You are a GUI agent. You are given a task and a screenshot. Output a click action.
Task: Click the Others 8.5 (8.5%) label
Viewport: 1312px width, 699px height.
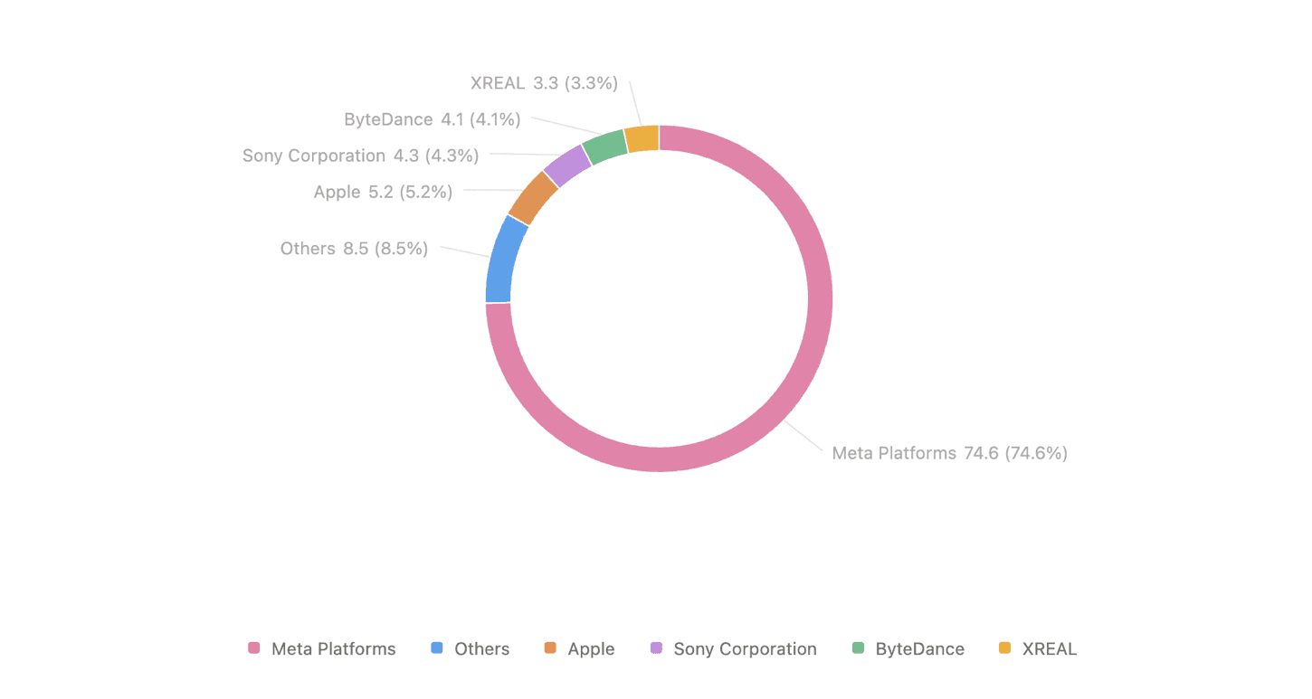(353, 248)
